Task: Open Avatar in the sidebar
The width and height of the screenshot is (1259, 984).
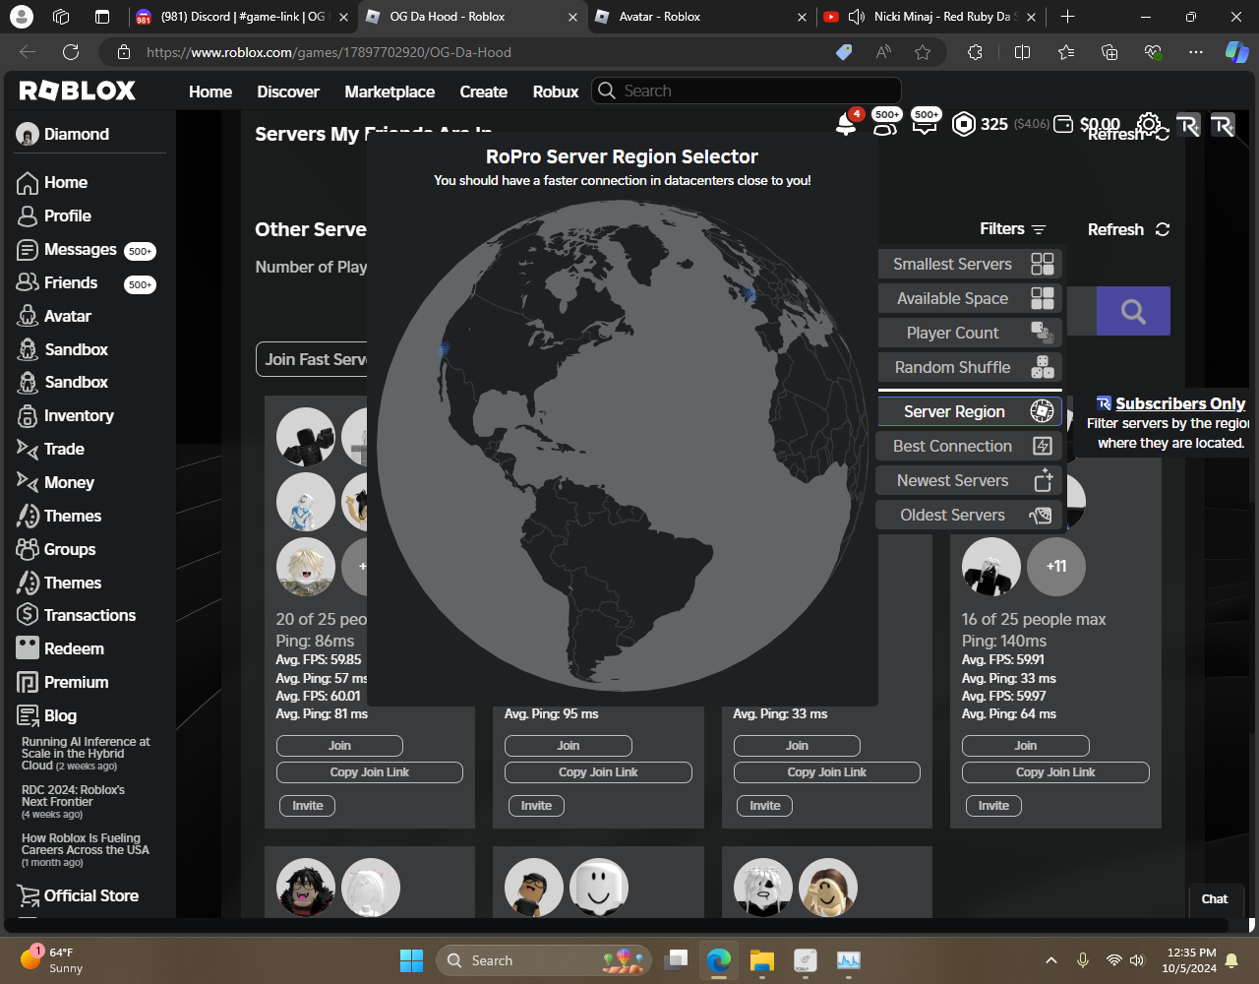Action: point(55,316)
